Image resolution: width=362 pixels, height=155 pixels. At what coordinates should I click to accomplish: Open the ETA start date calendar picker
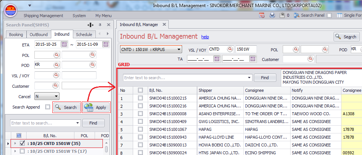click(64, 44)
